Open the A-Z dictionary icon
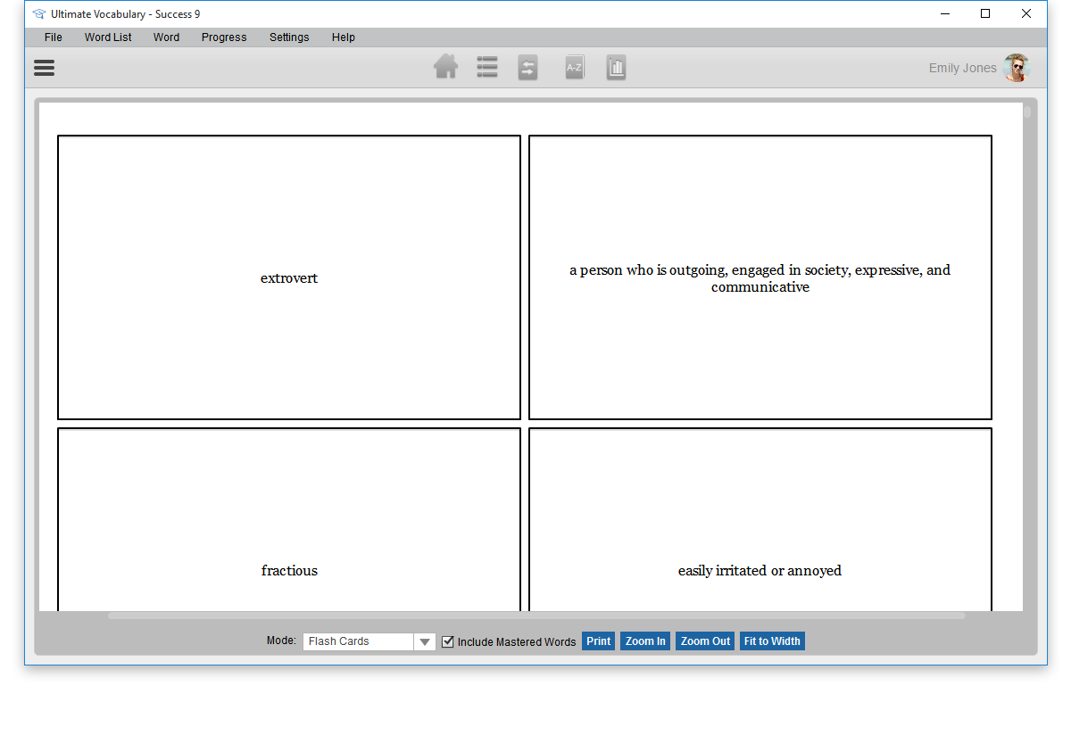 click(575, 68)
